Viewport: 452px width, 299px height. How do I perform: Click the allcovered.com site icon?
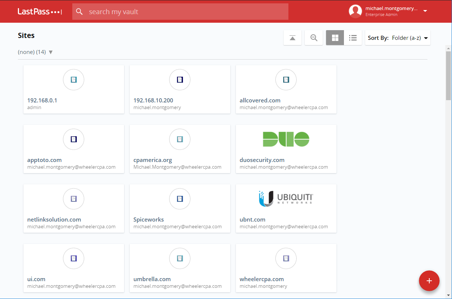286,79
